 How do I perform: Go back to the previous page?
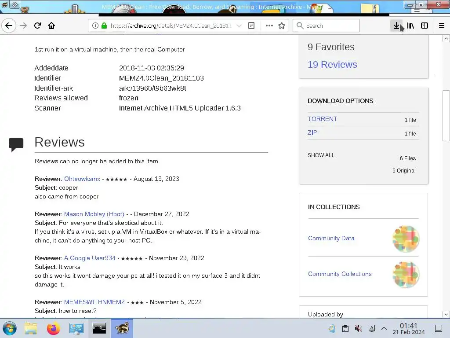tap(9, 26)
